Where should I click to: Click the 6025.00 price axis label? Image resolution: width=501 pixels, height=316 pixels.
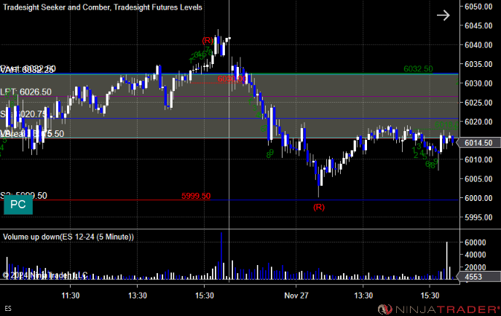coord(478,103)
